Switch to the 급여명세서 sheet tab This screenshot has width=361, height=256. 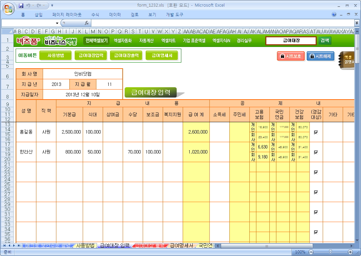181,246
